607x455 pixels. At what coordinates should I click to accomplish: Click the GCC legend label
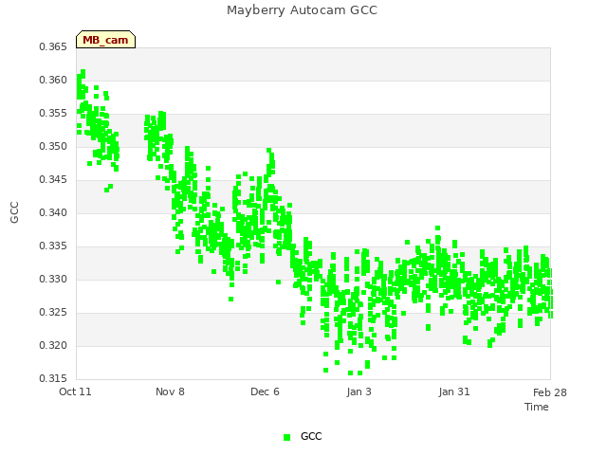click(x=311, y=436)
